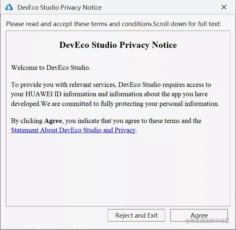
Task: Click the 'Please read and accept' instruction text
Action: click(x=39, y=24)
